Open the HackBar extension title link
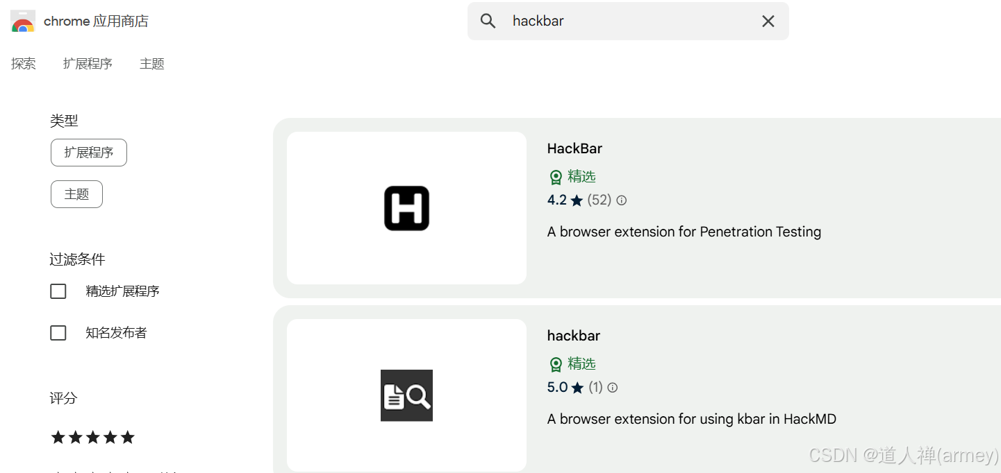 point(574,148)
